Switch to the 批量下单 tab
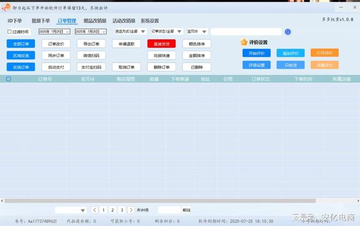 click(x=40, y=21)
